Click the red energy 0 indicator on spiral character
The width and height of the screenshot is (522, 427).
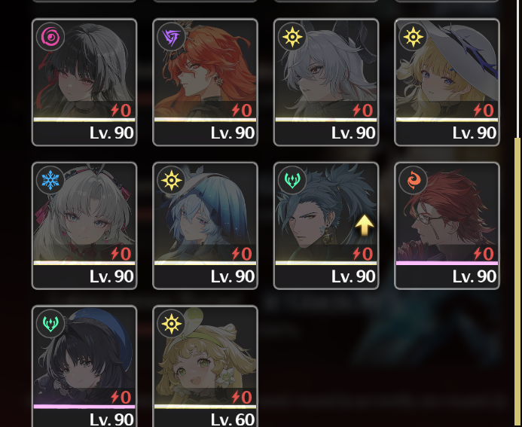tap(121, 110)
